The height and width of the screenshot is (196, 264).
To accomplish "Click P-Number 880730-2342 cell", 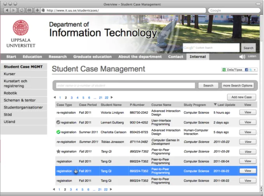I will click(x=139, y=113).
